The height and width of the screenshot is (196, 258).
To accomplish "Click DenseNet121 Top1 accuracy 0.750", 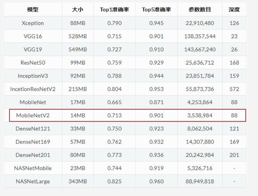I will [114, 128].
